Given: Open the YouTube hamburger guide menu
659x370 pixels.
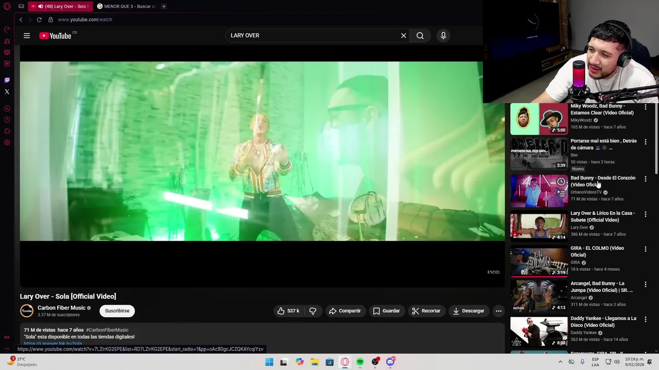Looking at the screenshot, I should (27, 35).
